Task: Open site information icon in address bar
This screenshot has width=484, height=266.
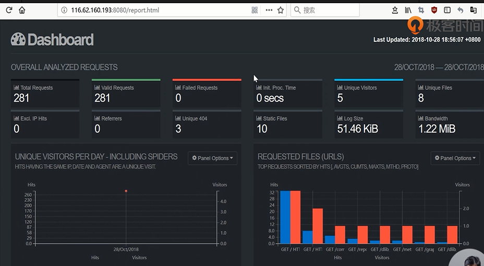Action: pos(64,10)
